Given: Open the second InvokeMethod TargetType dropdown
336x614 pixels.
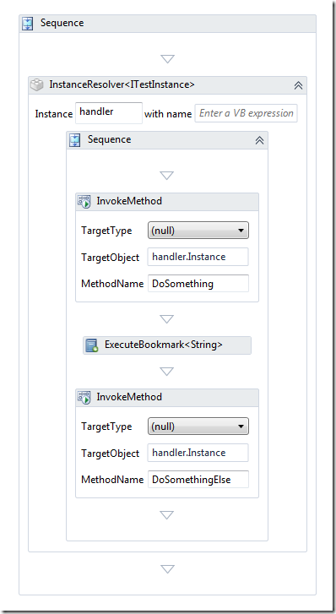Looking at the screenshot, I should (x=198, y=427).
